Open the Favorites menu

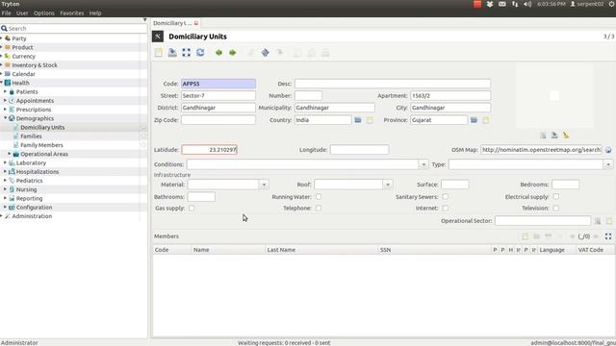pos(72,12)
